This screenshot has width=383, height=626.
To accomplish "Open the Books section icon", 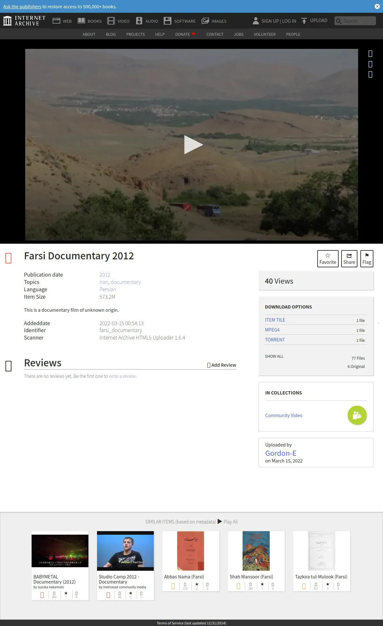I will (81, 21).
